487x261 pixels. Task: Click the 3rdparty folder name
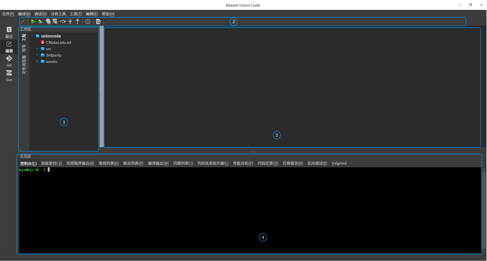tap(54, 55)
